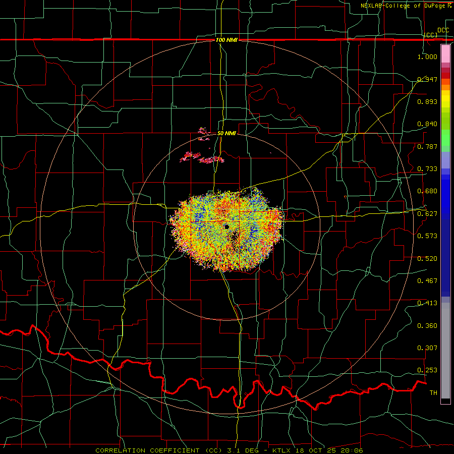Click the DCC product label

pyautogui.click(x=443, y=30)
